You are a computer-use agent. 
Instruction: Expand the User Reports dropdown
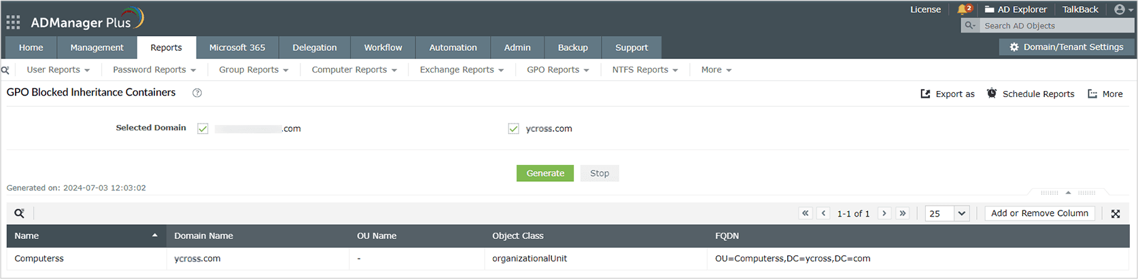(x=58, y=70)
